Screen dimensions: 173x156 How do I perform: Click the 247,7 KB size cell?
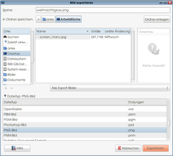click(97, 37)
